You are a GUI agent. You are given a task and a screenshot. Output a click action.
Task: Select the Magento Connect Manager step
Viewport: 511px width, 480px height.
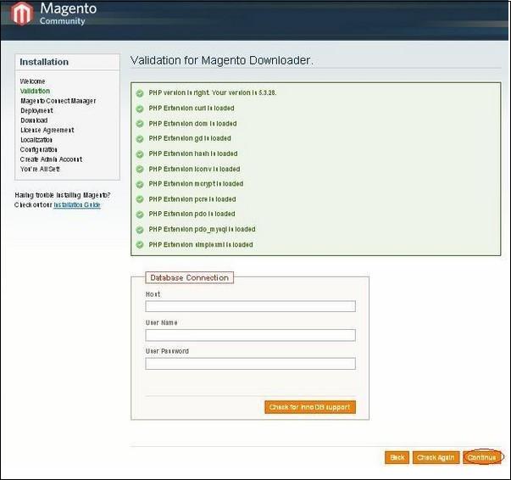58,101
